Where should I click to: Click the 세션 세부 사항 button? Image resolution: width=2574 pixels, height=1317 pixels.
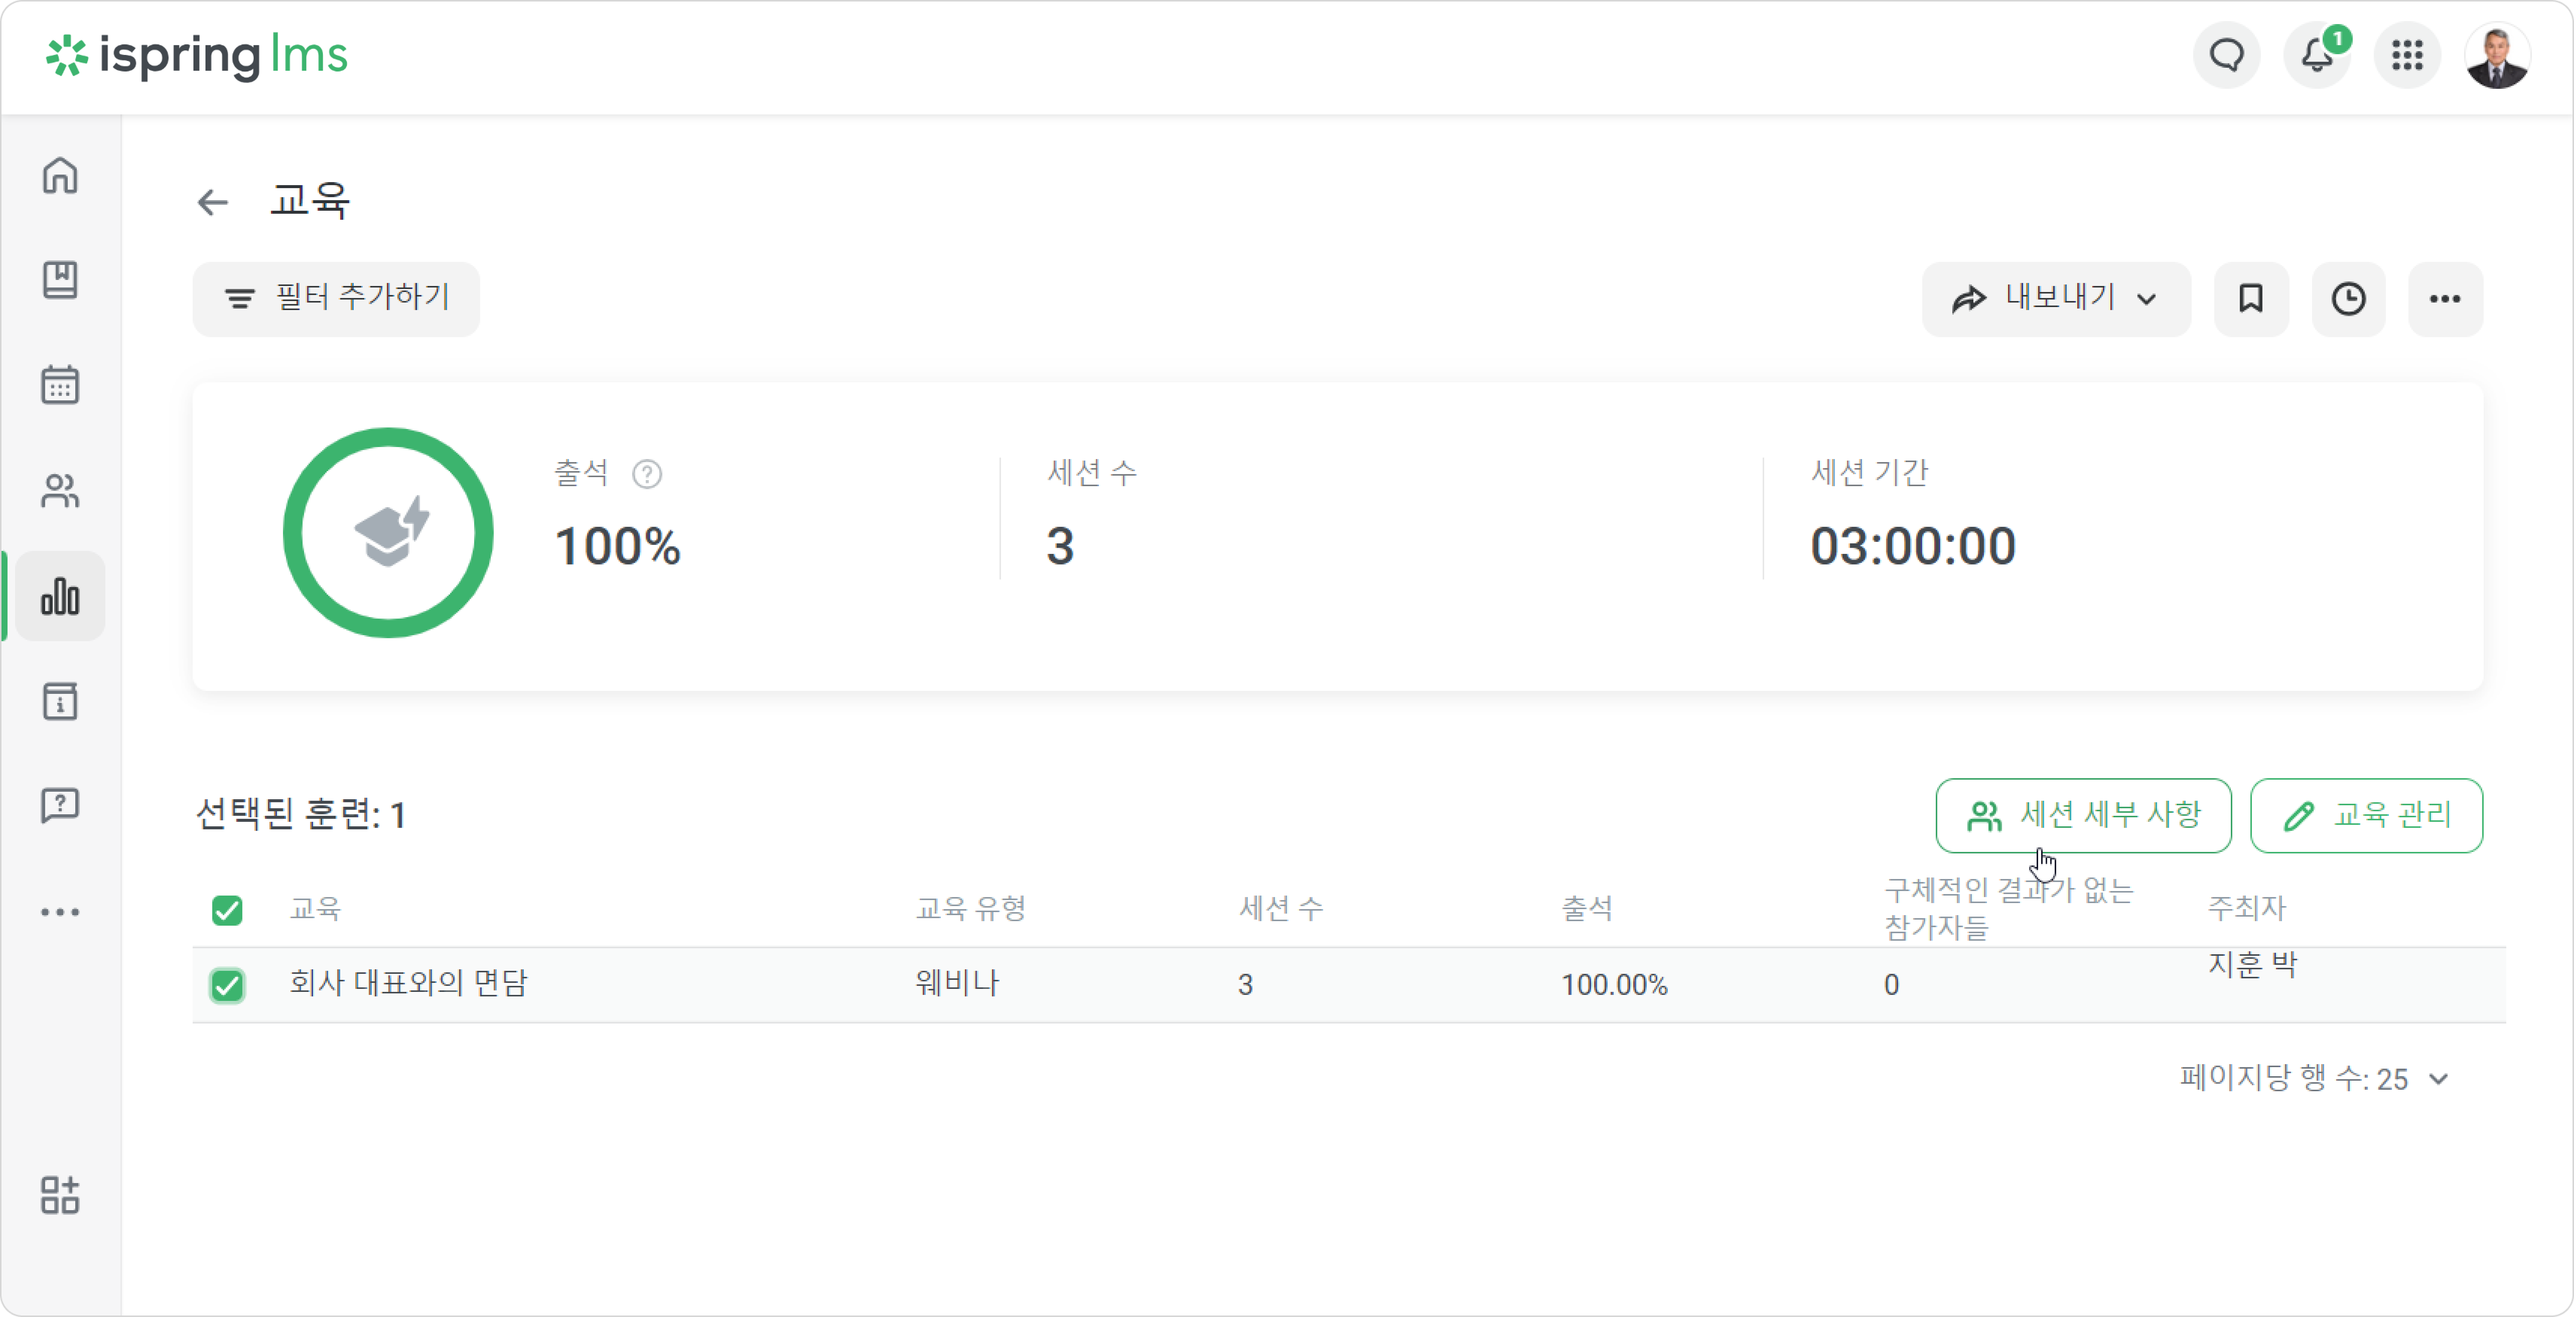[2083, 815]
